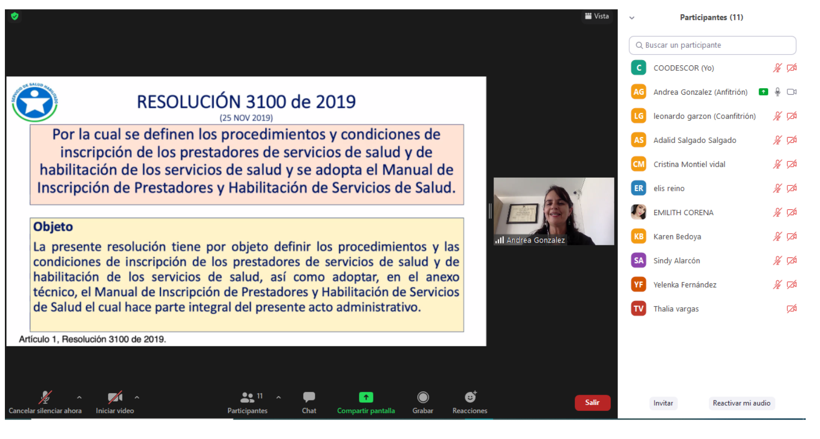This screenshot has width=820, height=439.
Task: Expand the video options arrow beside camera
Action: 137,398
